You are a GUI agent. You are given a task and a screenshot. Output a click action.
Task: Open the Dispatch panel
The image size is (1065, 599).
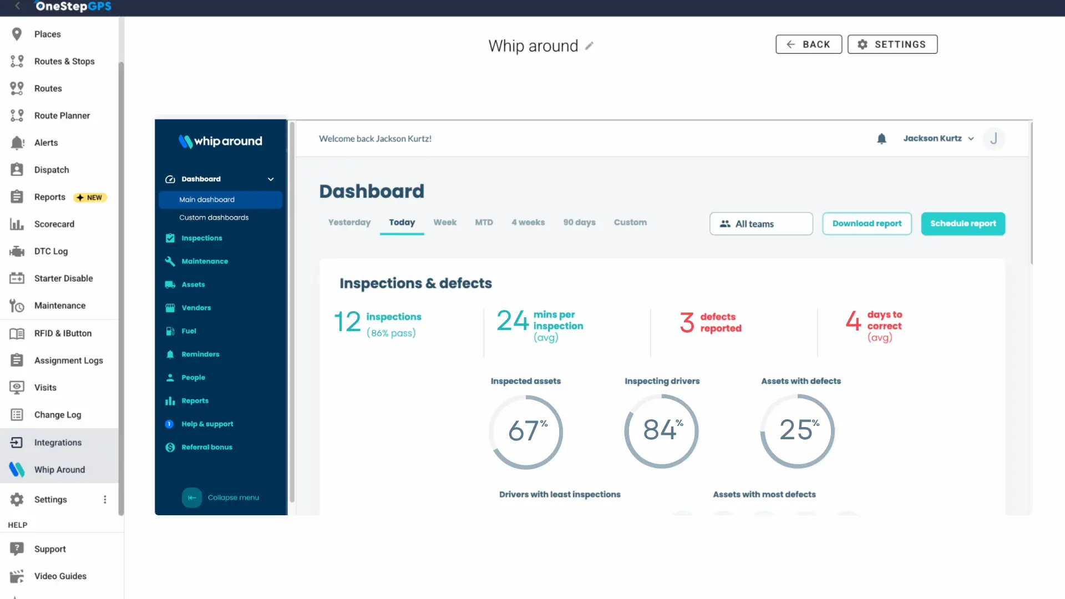point(17,170)
